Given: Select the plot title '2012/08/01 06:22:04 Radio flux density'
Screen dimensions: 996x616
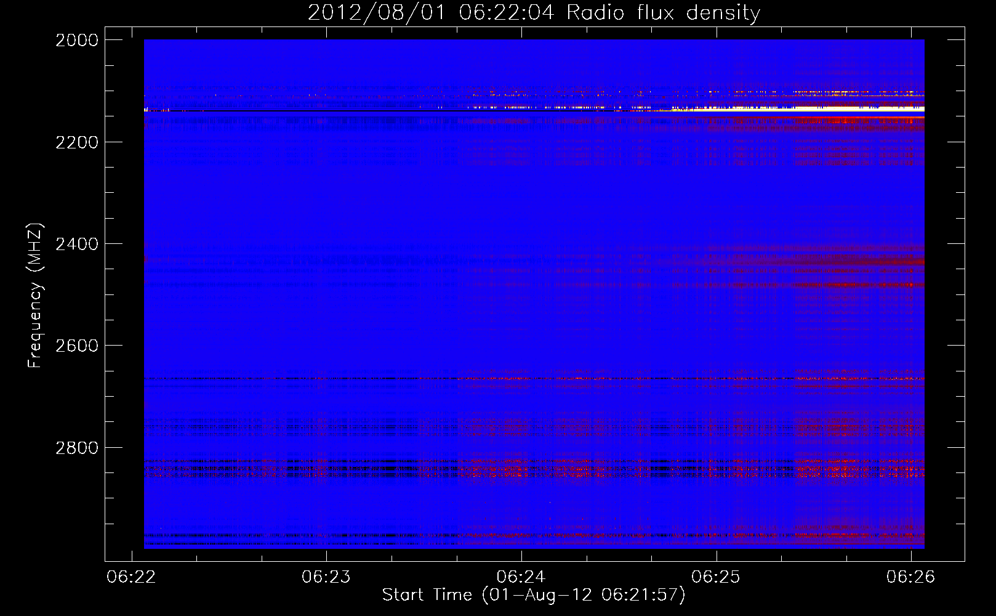Looking at the screenshot, I should pyautogui.click(x=534, y=12).
